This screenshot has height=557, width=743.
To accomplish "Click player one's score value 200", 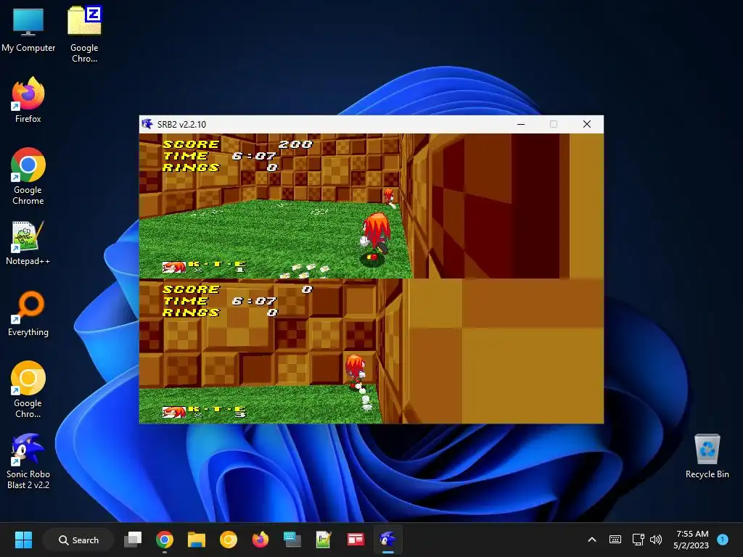I will pyautogui.click(x=295, y=144).
